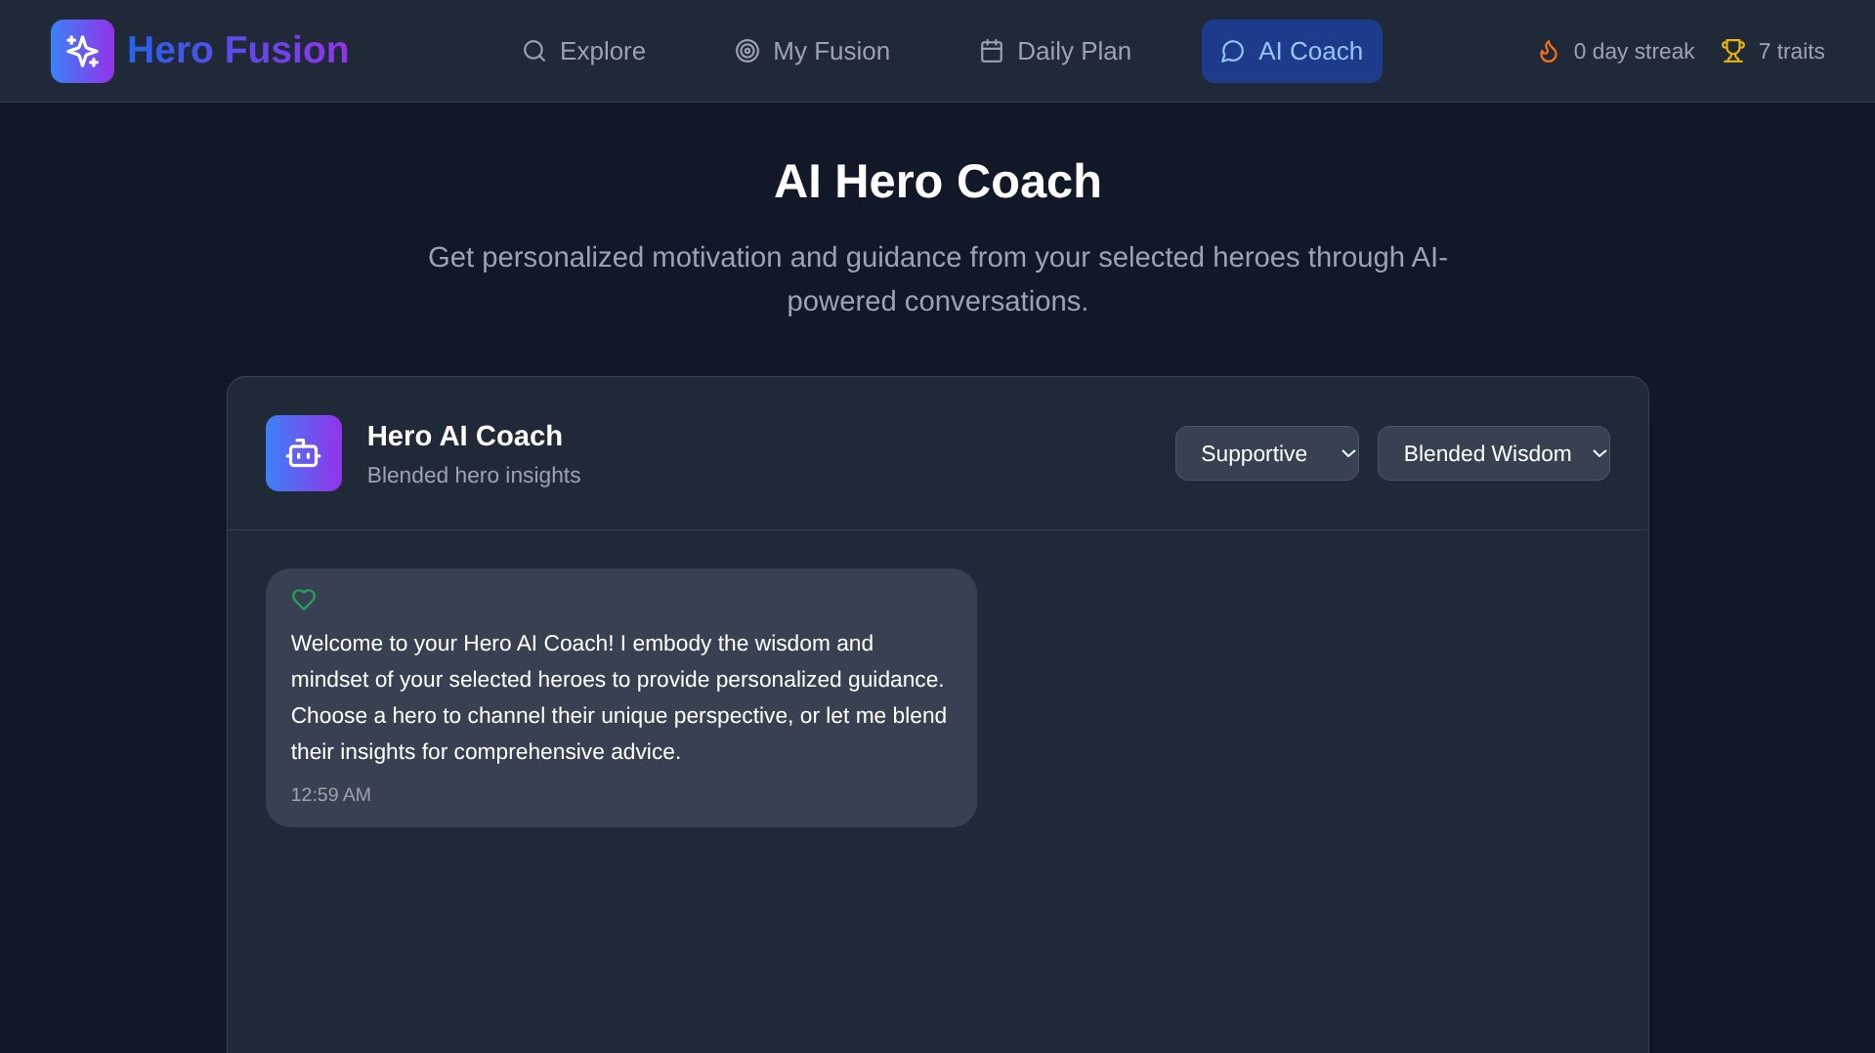Click the Explore magnifying glass icon
Image resolution: width=1875 pixels, height=1053 pixels.
coord(533,51)
